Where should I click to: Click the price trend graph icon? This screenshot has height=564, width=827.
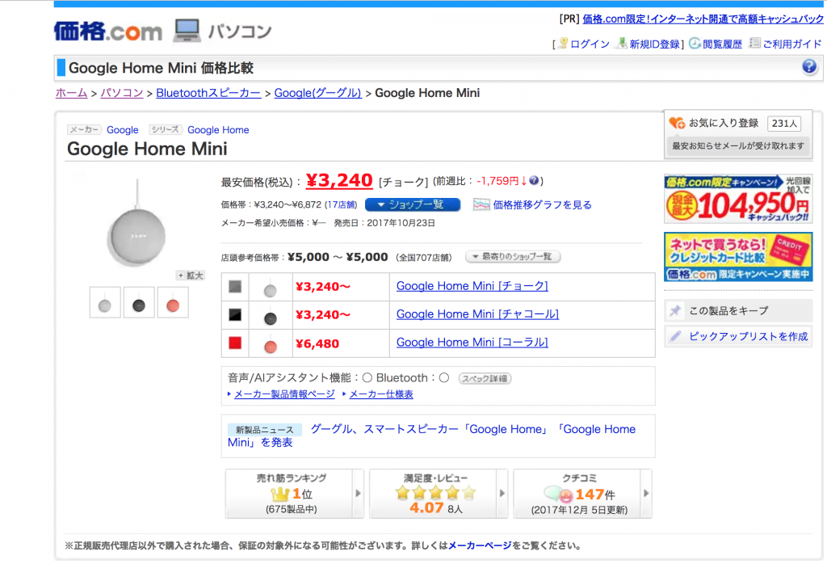(x=481, y=204)
